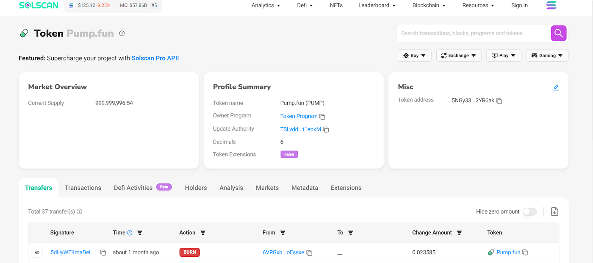Switch to the Extensions tab

(346, 188)
